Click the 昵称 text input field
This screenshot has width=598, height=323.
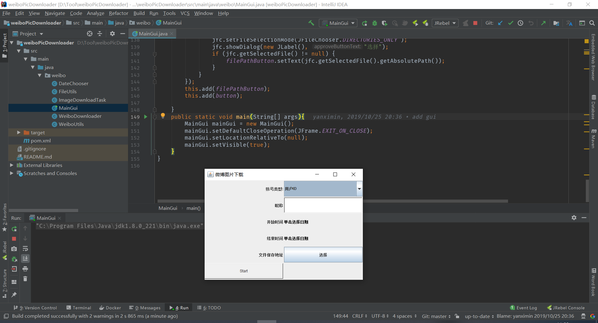323,205
